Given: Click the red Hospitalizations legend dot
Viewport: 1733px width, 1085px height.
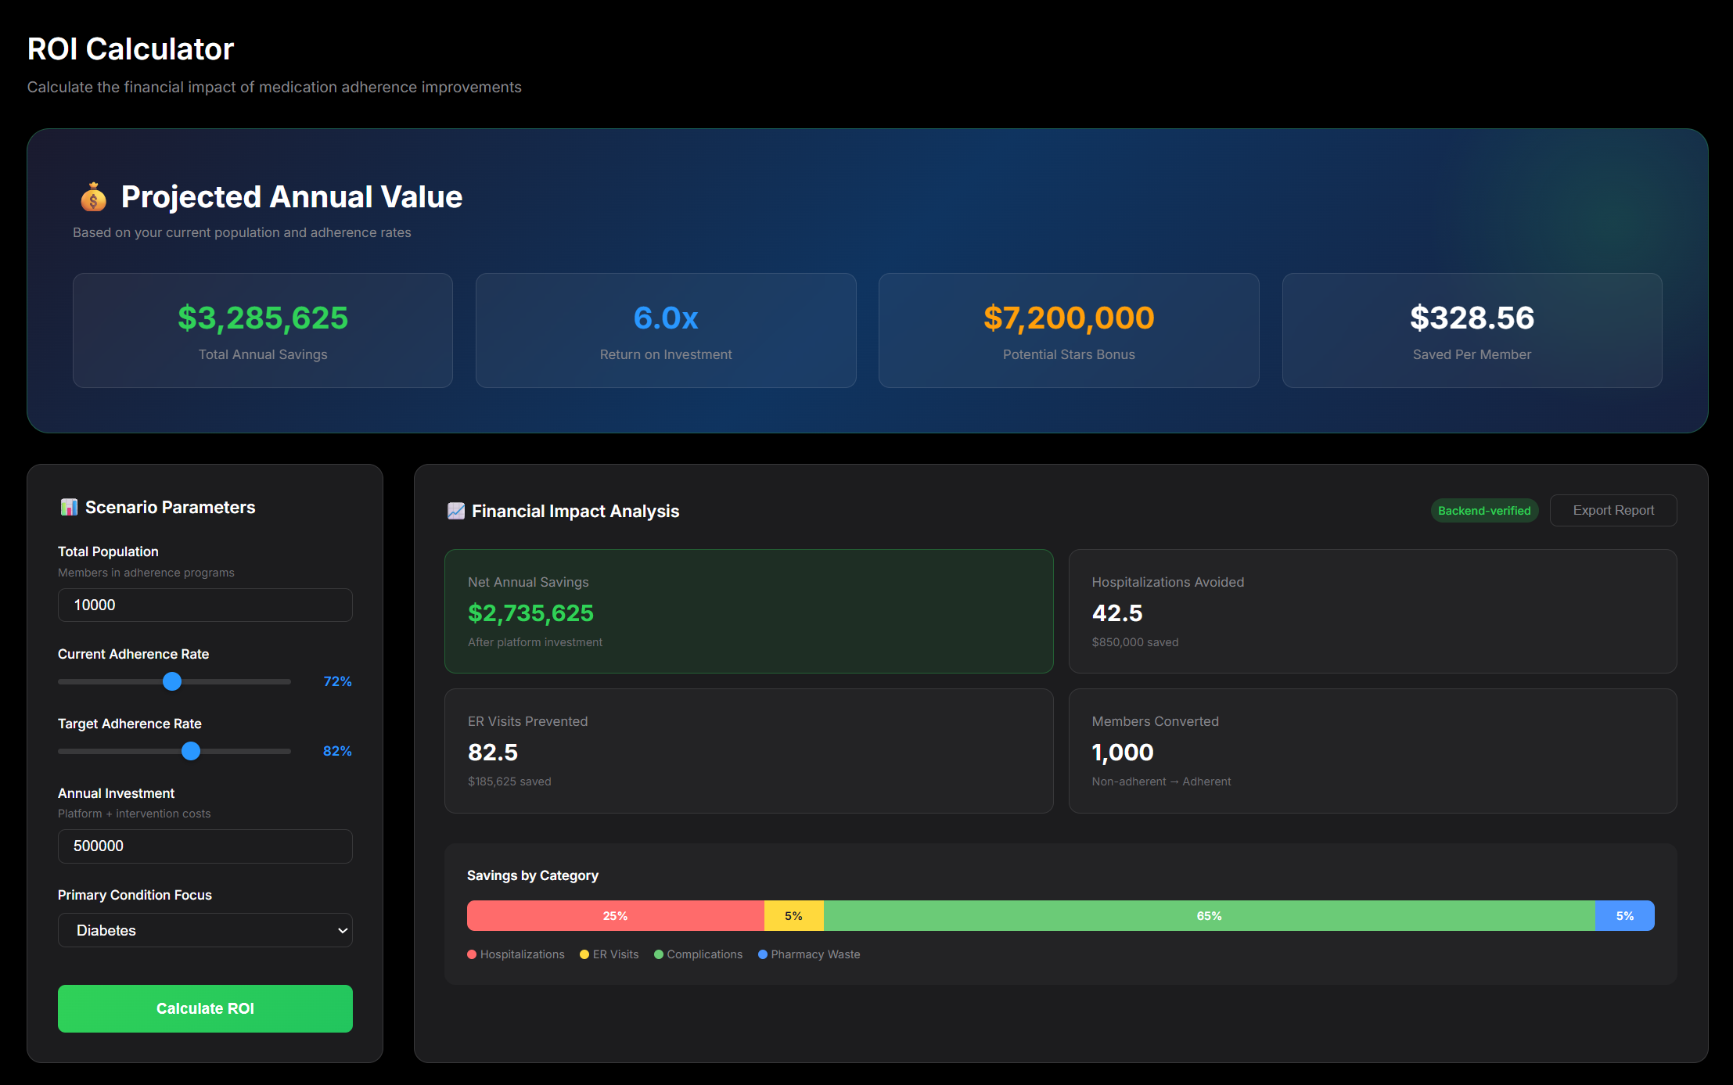Looking at the screenshot, I should [472, 954].
